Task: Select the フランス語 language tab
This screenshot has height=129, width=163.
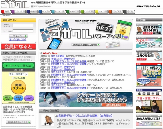Action: pos(19,11)
